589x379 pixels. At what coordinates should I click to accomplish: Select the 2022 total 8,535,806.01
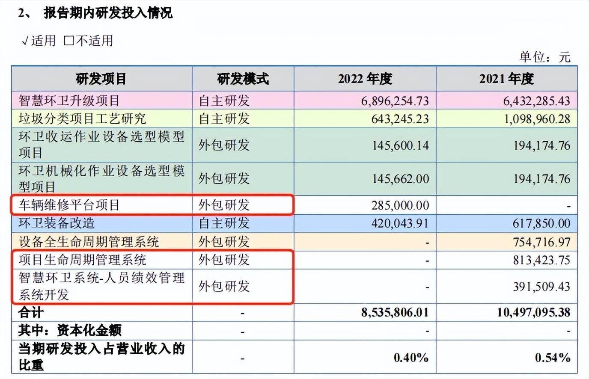(395, 313)
